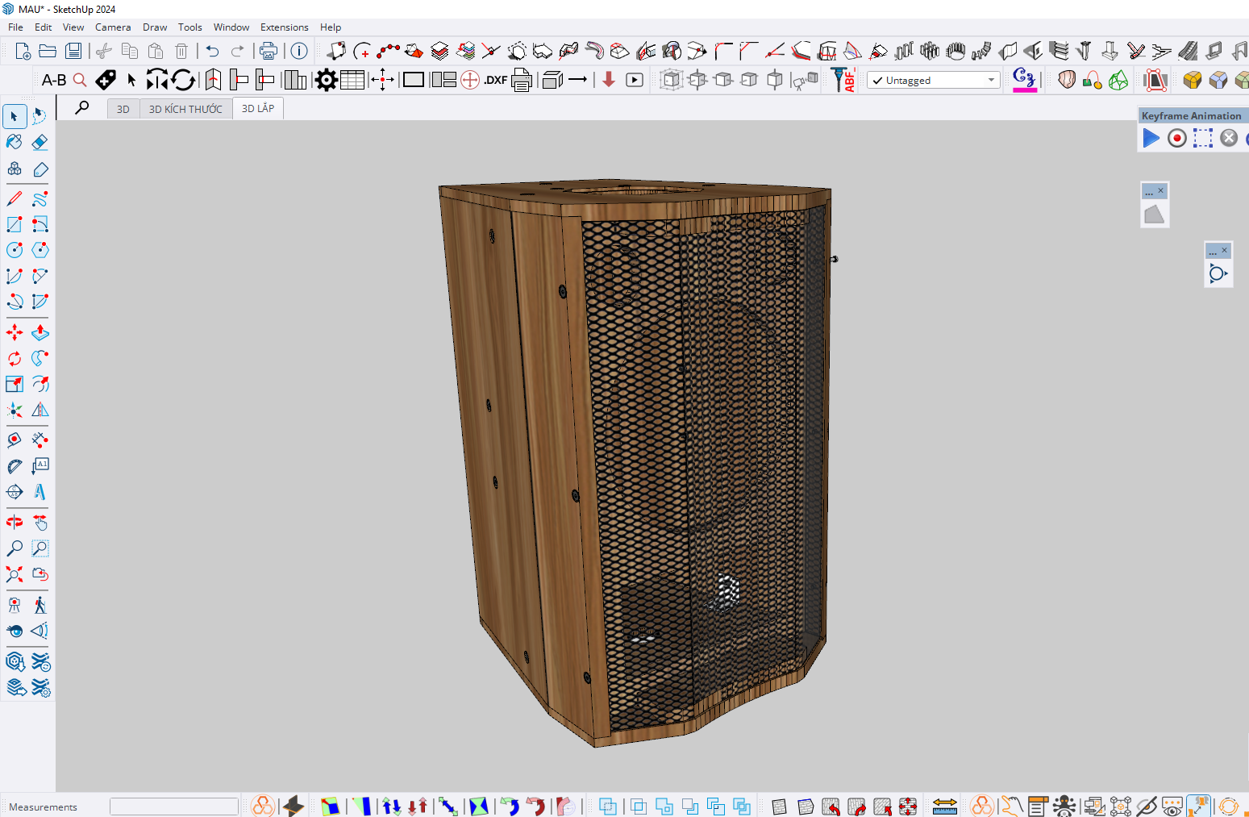The image size is (1249, 817).
Task: Open the Extensions menu
Action: pyautogui.click(x=284, y=27)
